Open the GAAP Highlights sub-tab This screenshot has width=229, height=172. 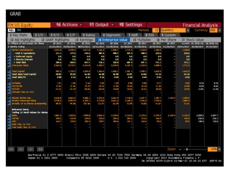[x=55, y=40]
